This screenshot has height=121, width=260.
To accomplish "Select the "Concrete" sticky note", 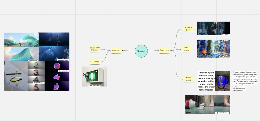I will pos(164,50).
